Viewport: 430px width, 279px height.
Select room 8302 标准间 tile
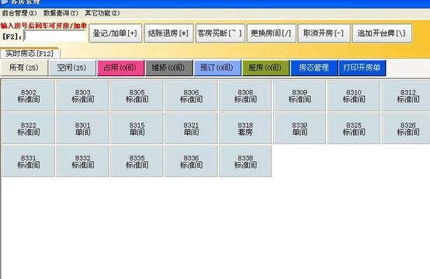coord(29,95)
